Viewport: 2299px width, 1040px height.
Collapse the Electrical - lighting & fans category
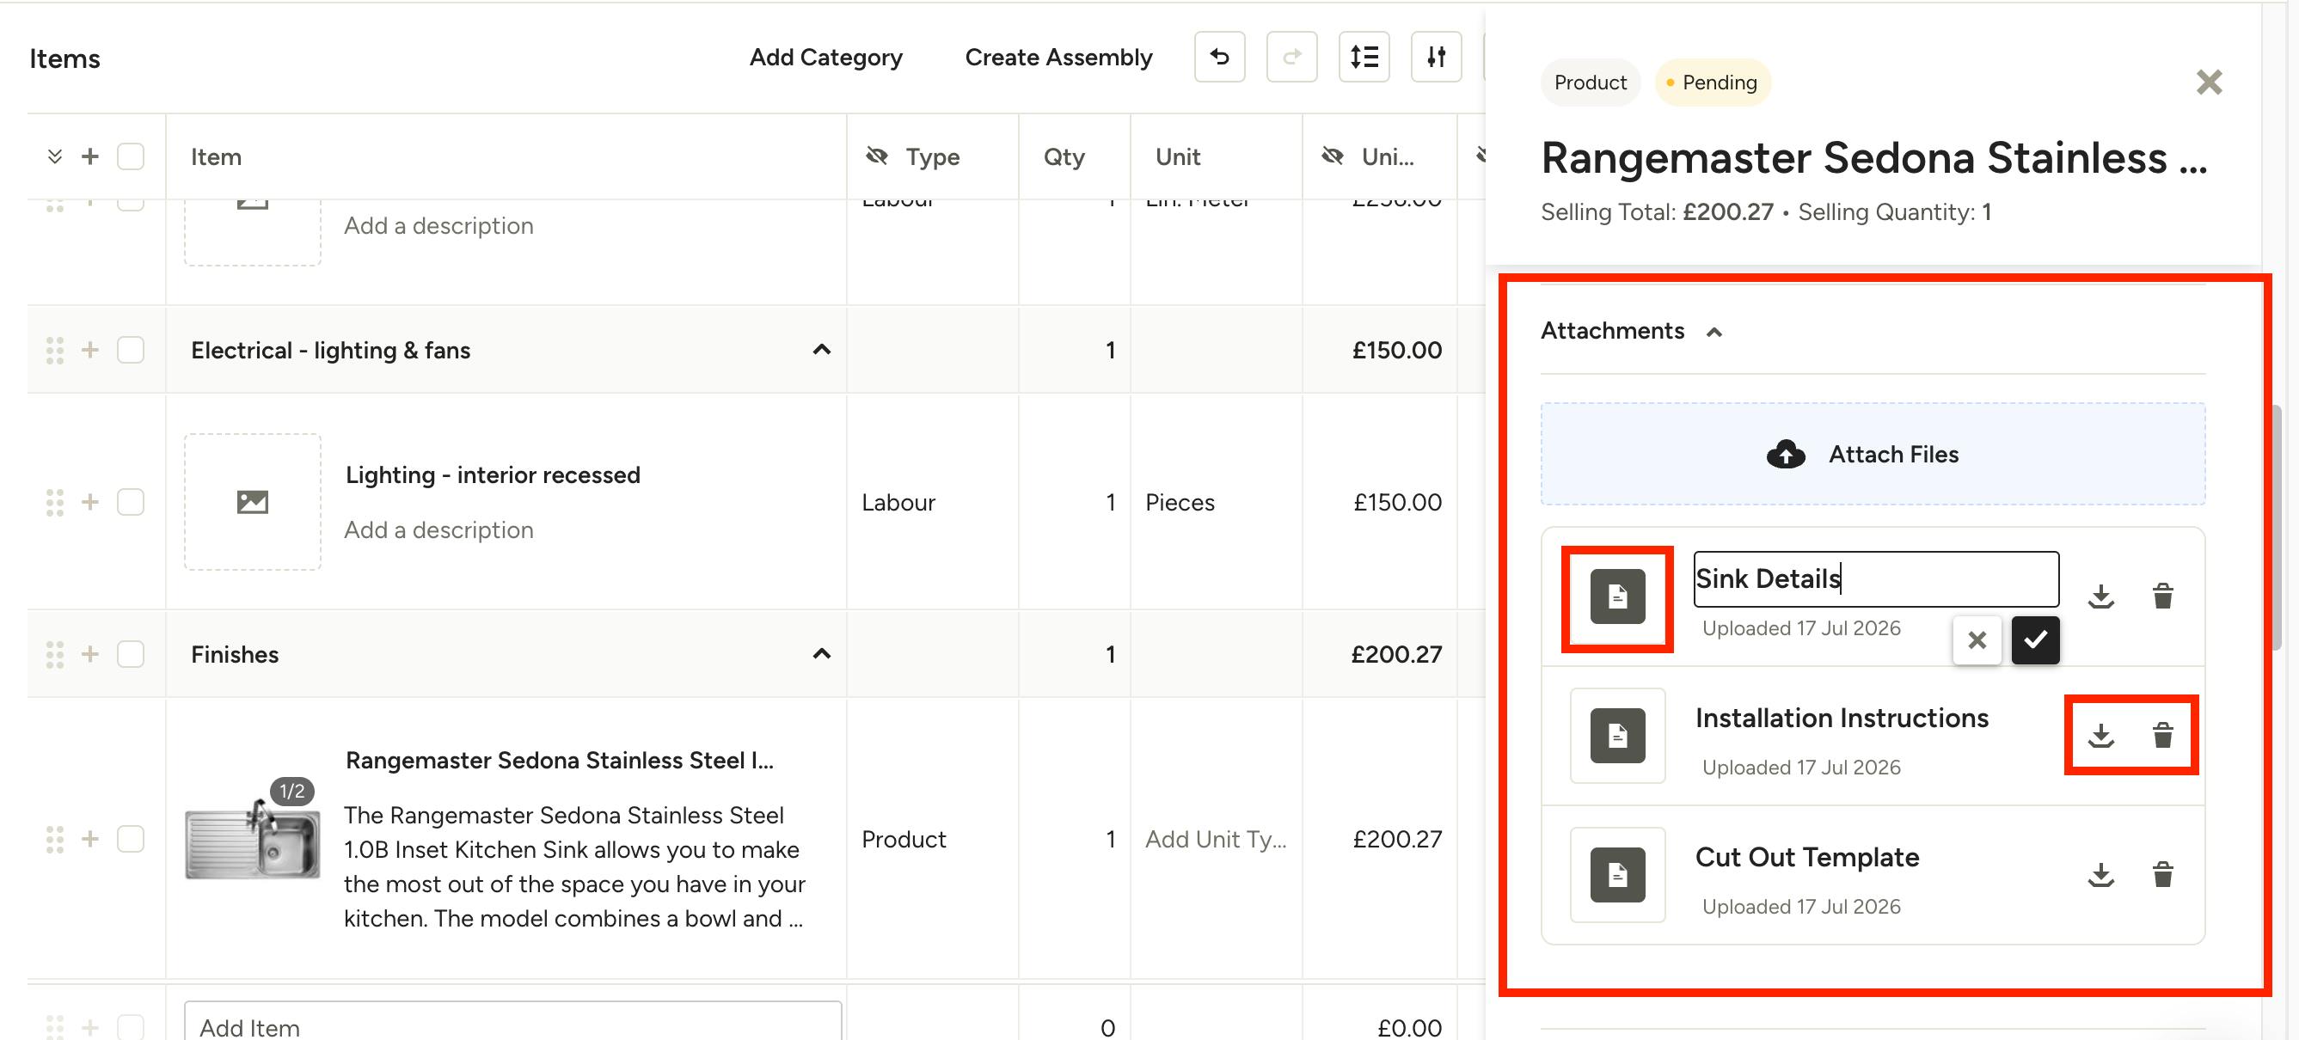(x=821, y=350)
